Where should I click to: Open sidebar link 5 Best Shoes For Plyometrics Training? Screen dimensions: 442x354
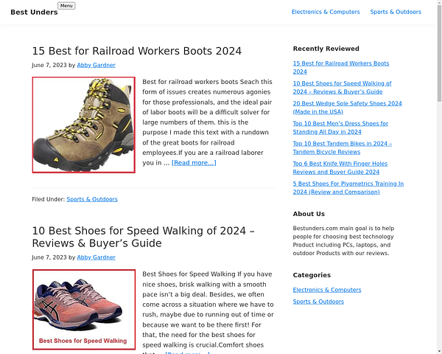tap(348, 188)
